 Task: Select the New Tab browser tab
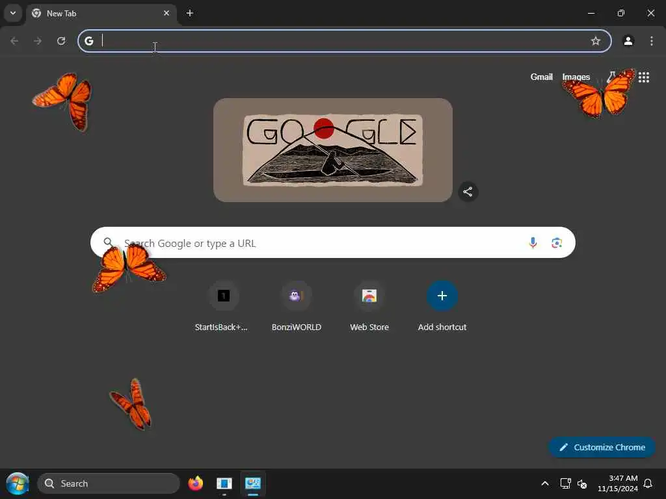(101, 14)
